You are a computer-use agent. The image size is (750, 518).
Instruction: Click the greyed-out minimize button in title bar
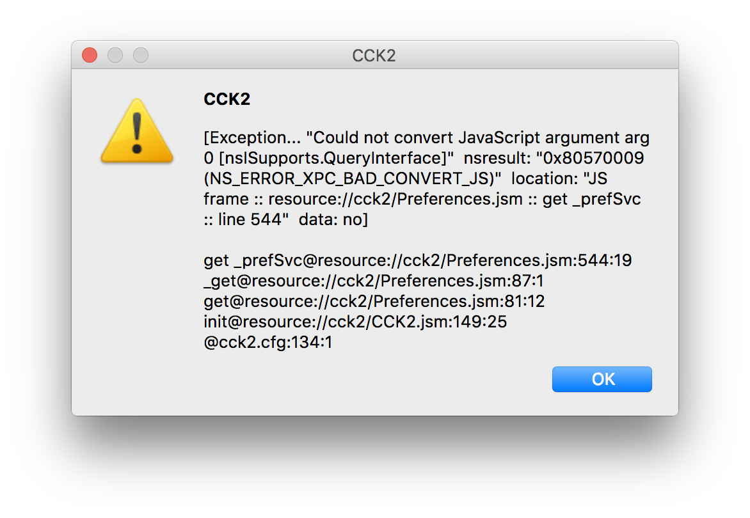coord(115,56)
